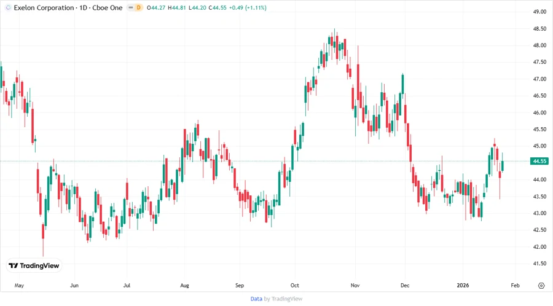Open chart settings gear icon
The image size is (553, 306).
pyautogui.click(x=541, y=286)
